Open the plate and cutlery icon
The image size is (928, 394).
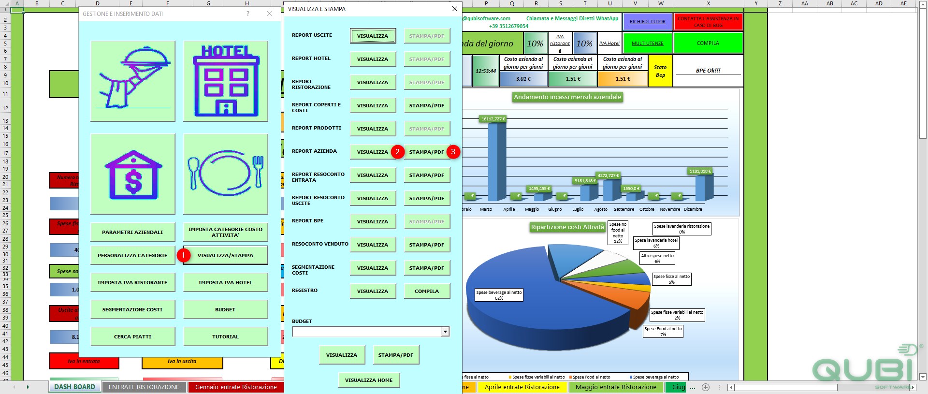[226, 174]
